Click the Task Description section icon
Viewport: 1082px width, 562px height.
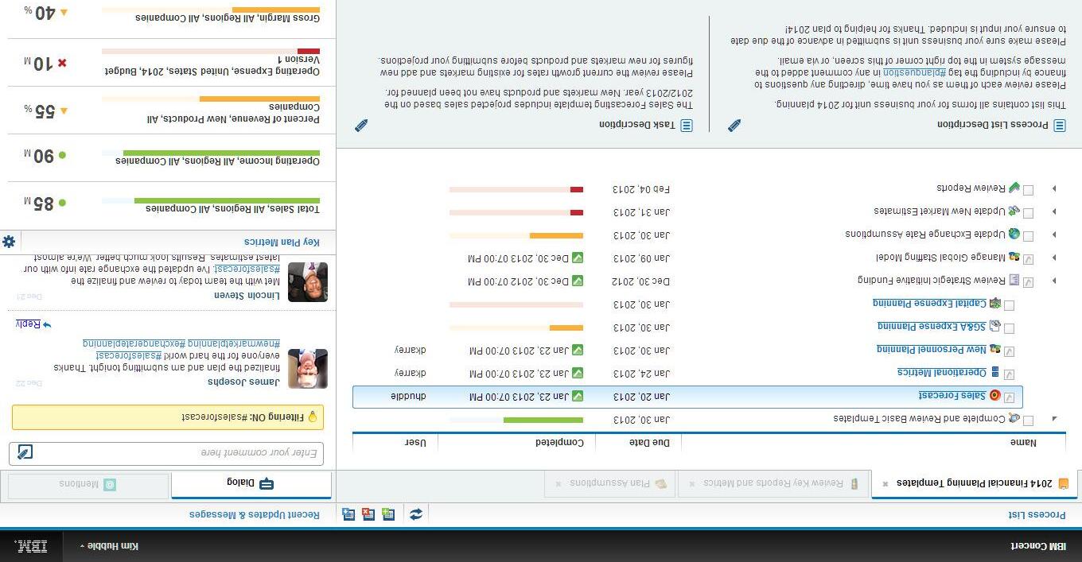click(687, 126)
